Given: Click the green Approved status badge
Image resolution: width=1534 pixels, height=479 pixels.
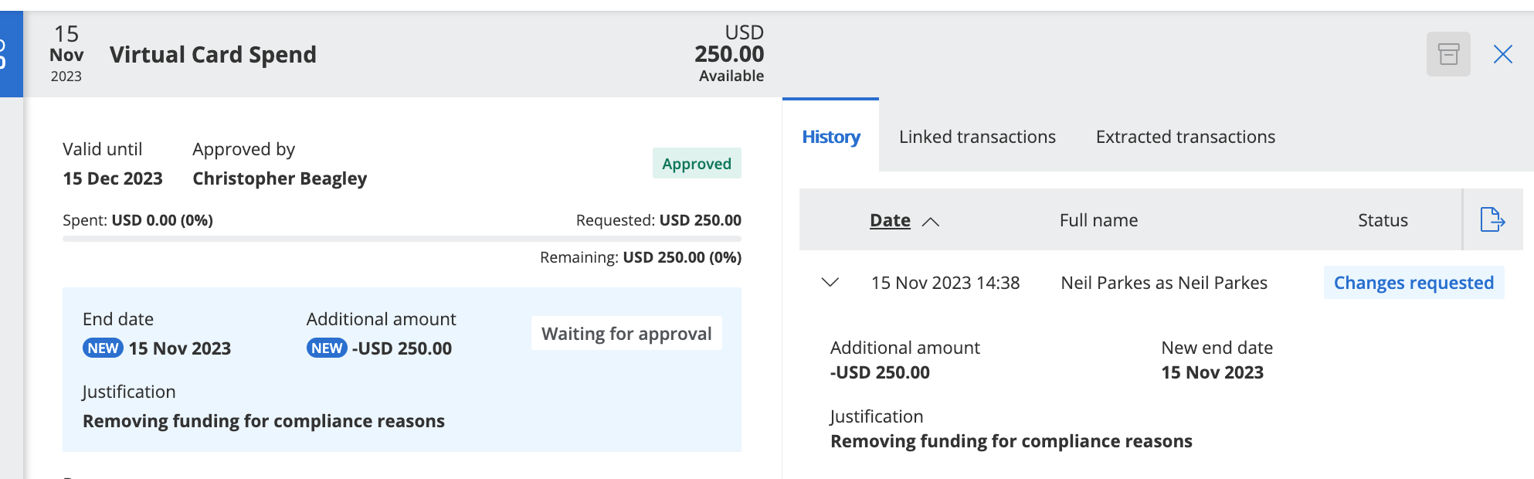Looking at the screenshot, I should 696,164.
